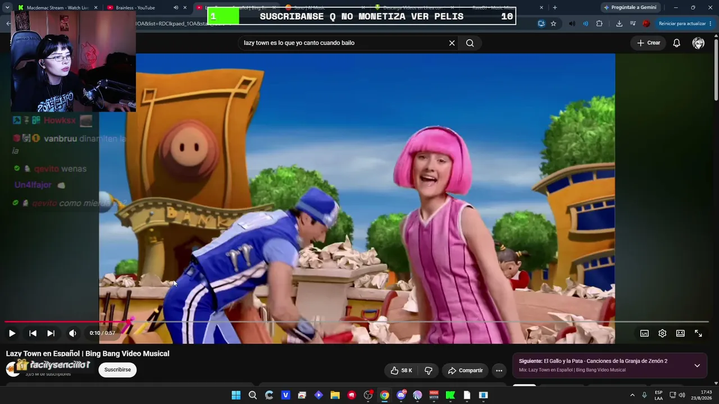Open Chrome downloads icon
The height and width of the screenshot is (404, 719).
pos(619,24)
